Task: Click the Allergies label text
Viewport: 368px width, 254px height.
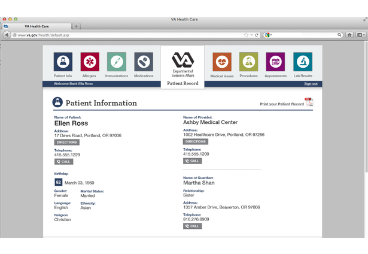Action: (x=89, y=75)
